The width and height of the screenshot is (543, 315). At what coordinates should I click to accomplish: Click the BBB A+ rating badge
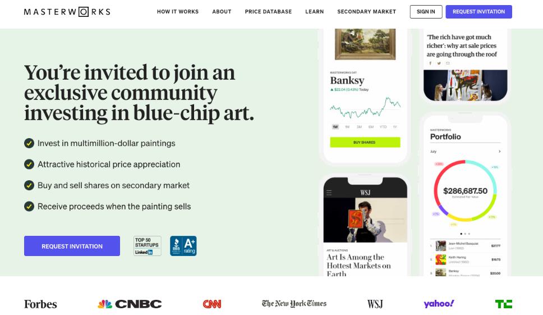coord(183,246)
